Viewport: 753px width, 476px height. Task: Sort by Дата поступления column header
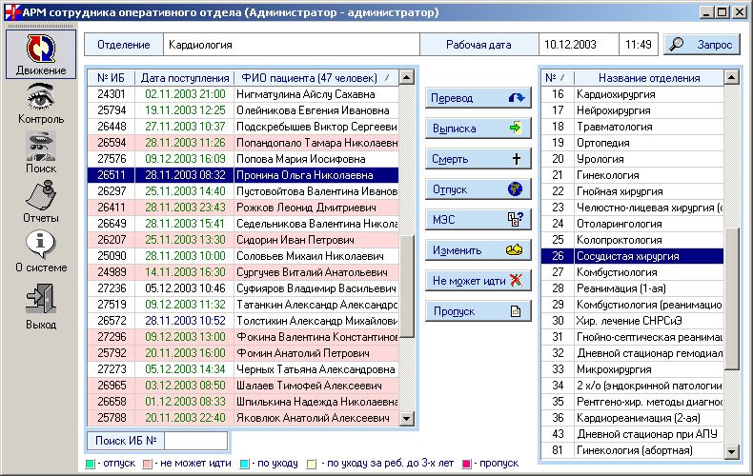[184, 78]
